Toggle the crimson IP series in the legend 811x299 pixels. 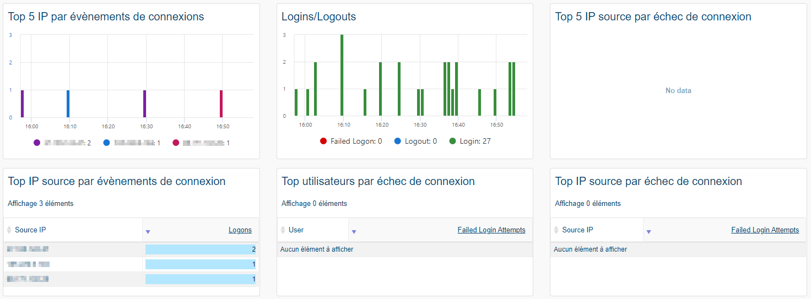[x=176, y=143]
